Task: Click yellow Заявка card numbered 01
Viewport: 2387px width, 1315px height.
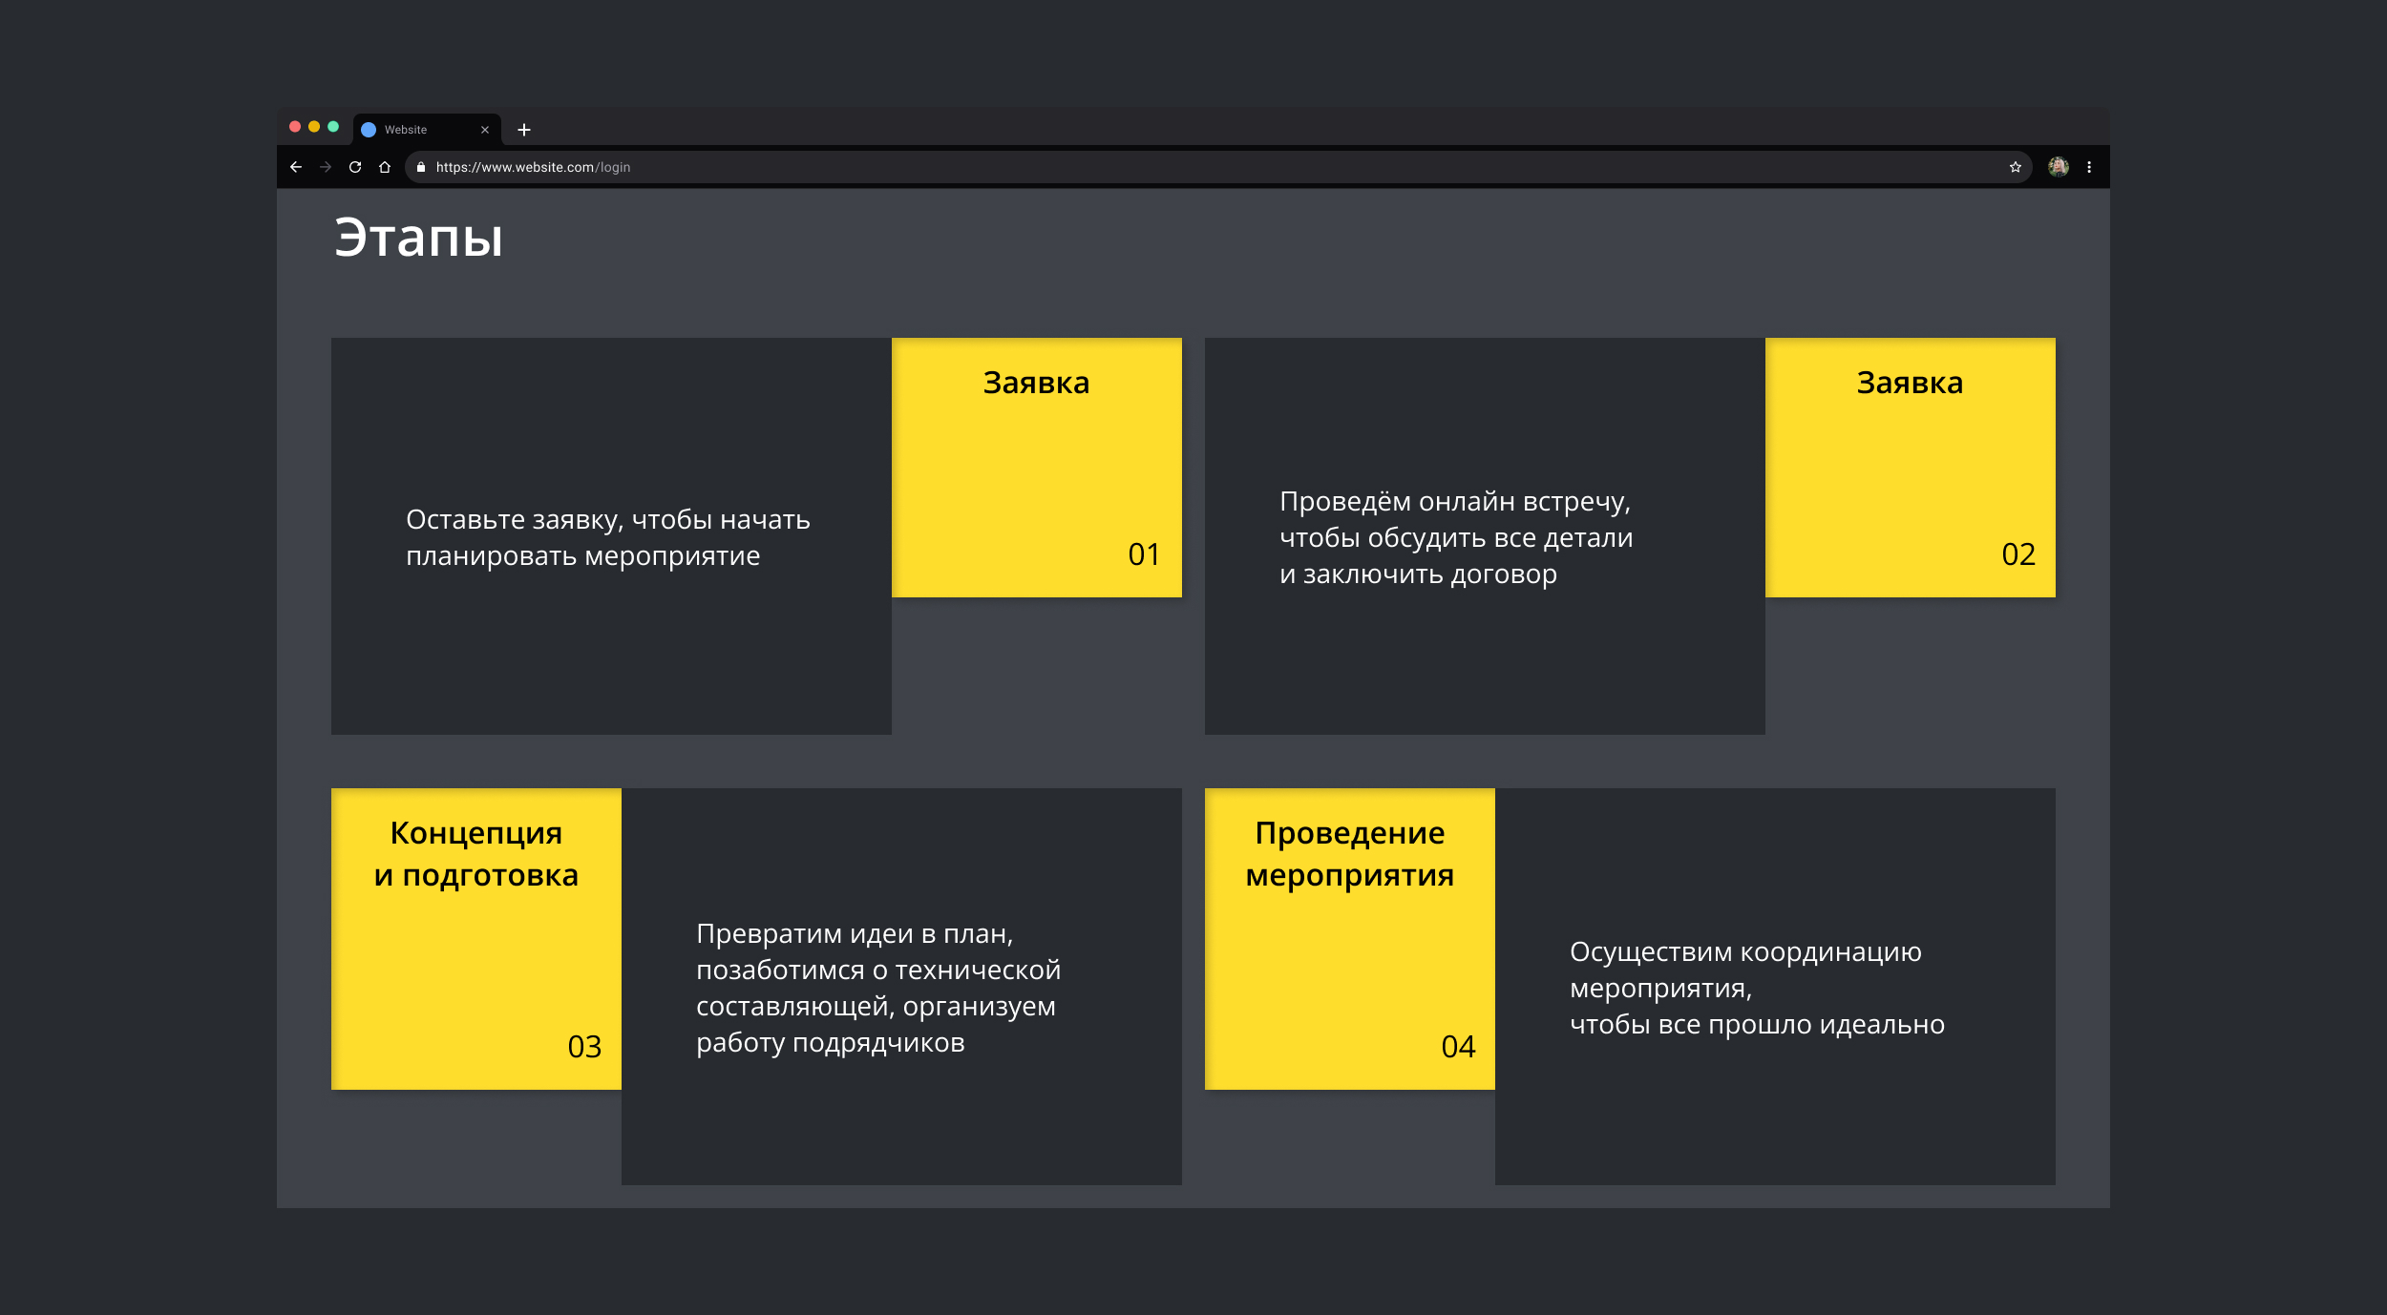Action: [1036, 468]
